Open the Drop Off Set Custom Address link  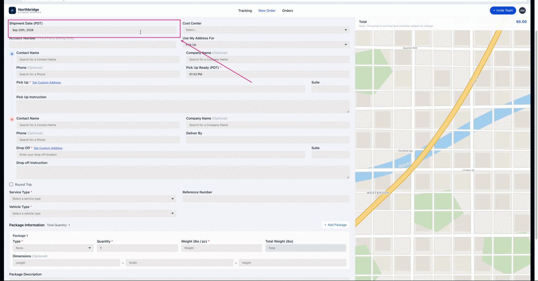pyautogui.click(x=48, y=148)
